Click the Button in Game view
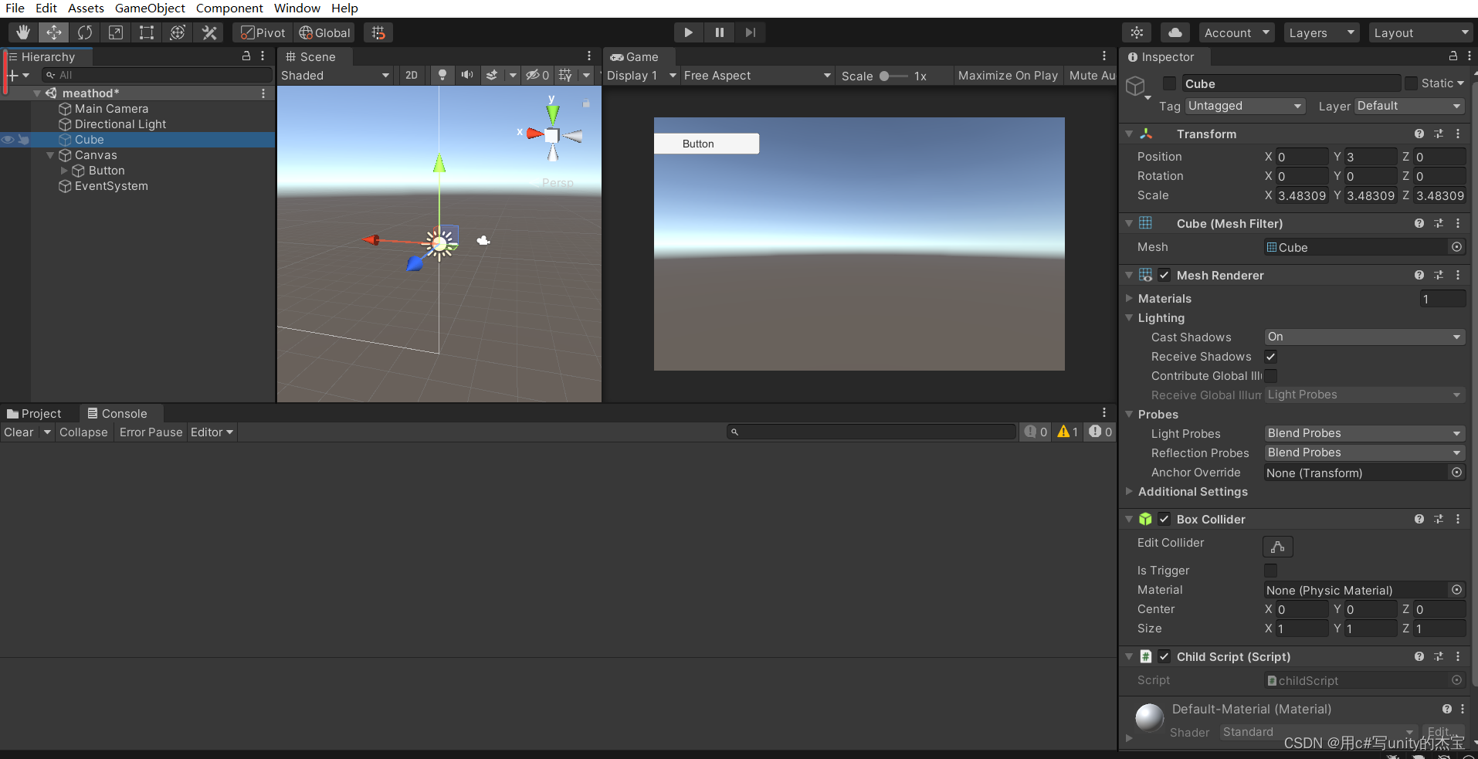 (707, 144)
